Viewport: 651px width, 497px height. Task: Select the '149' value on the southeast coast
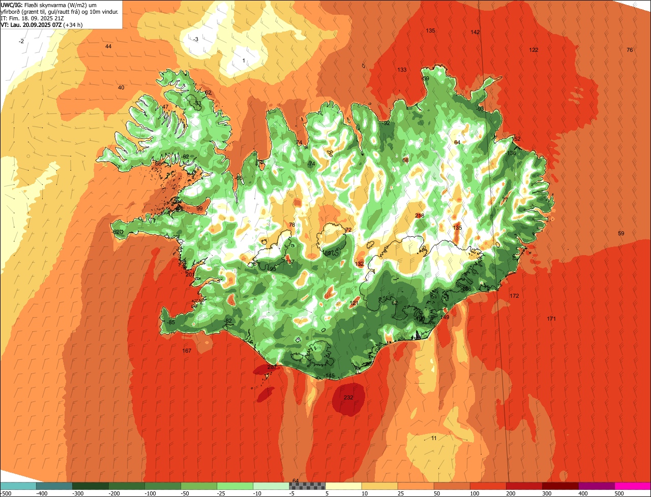point(445,317)
